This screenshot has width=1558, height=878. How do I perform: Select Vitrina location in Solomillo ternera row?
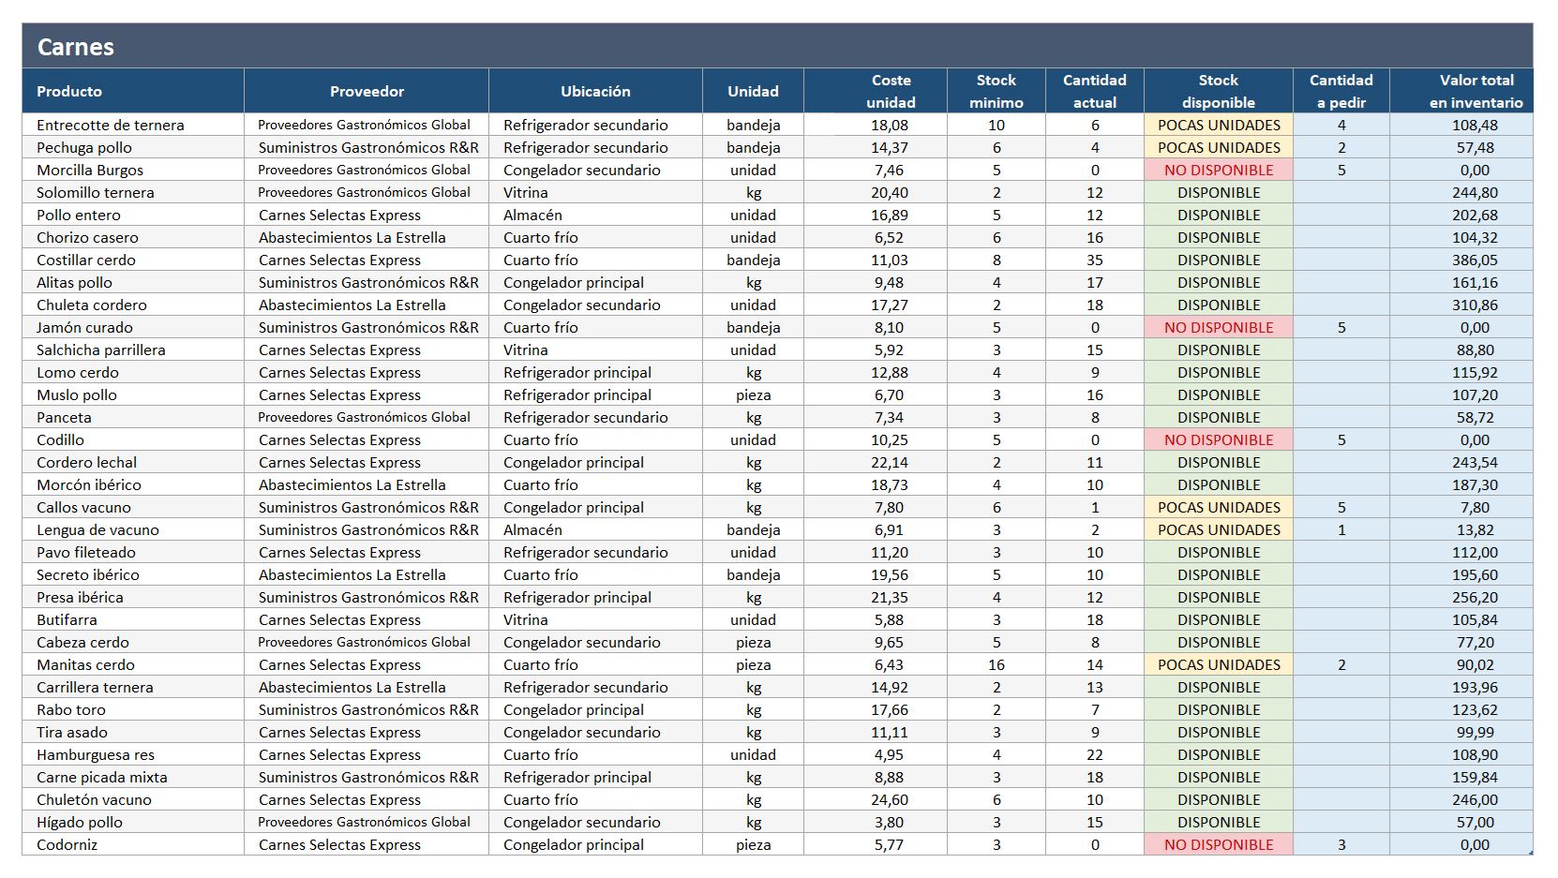(x=595, y=192)
